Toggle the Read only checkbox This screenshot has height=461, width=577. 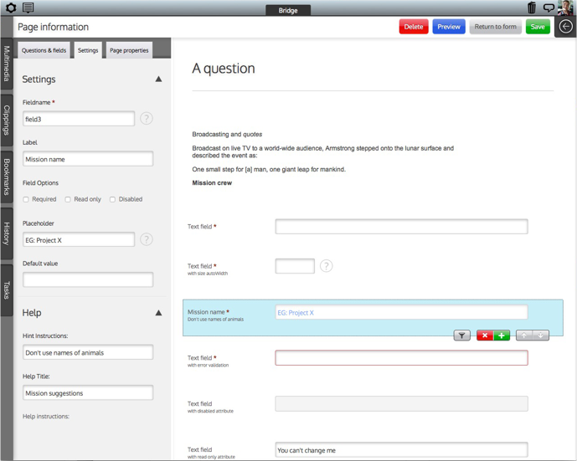coord(68,200)
